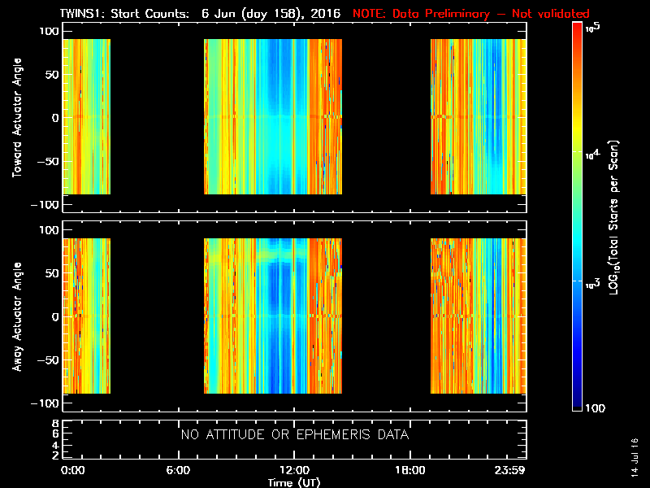
Task: Click the LOG10 Total Starts per Scan label
Action: pos(613,217)
